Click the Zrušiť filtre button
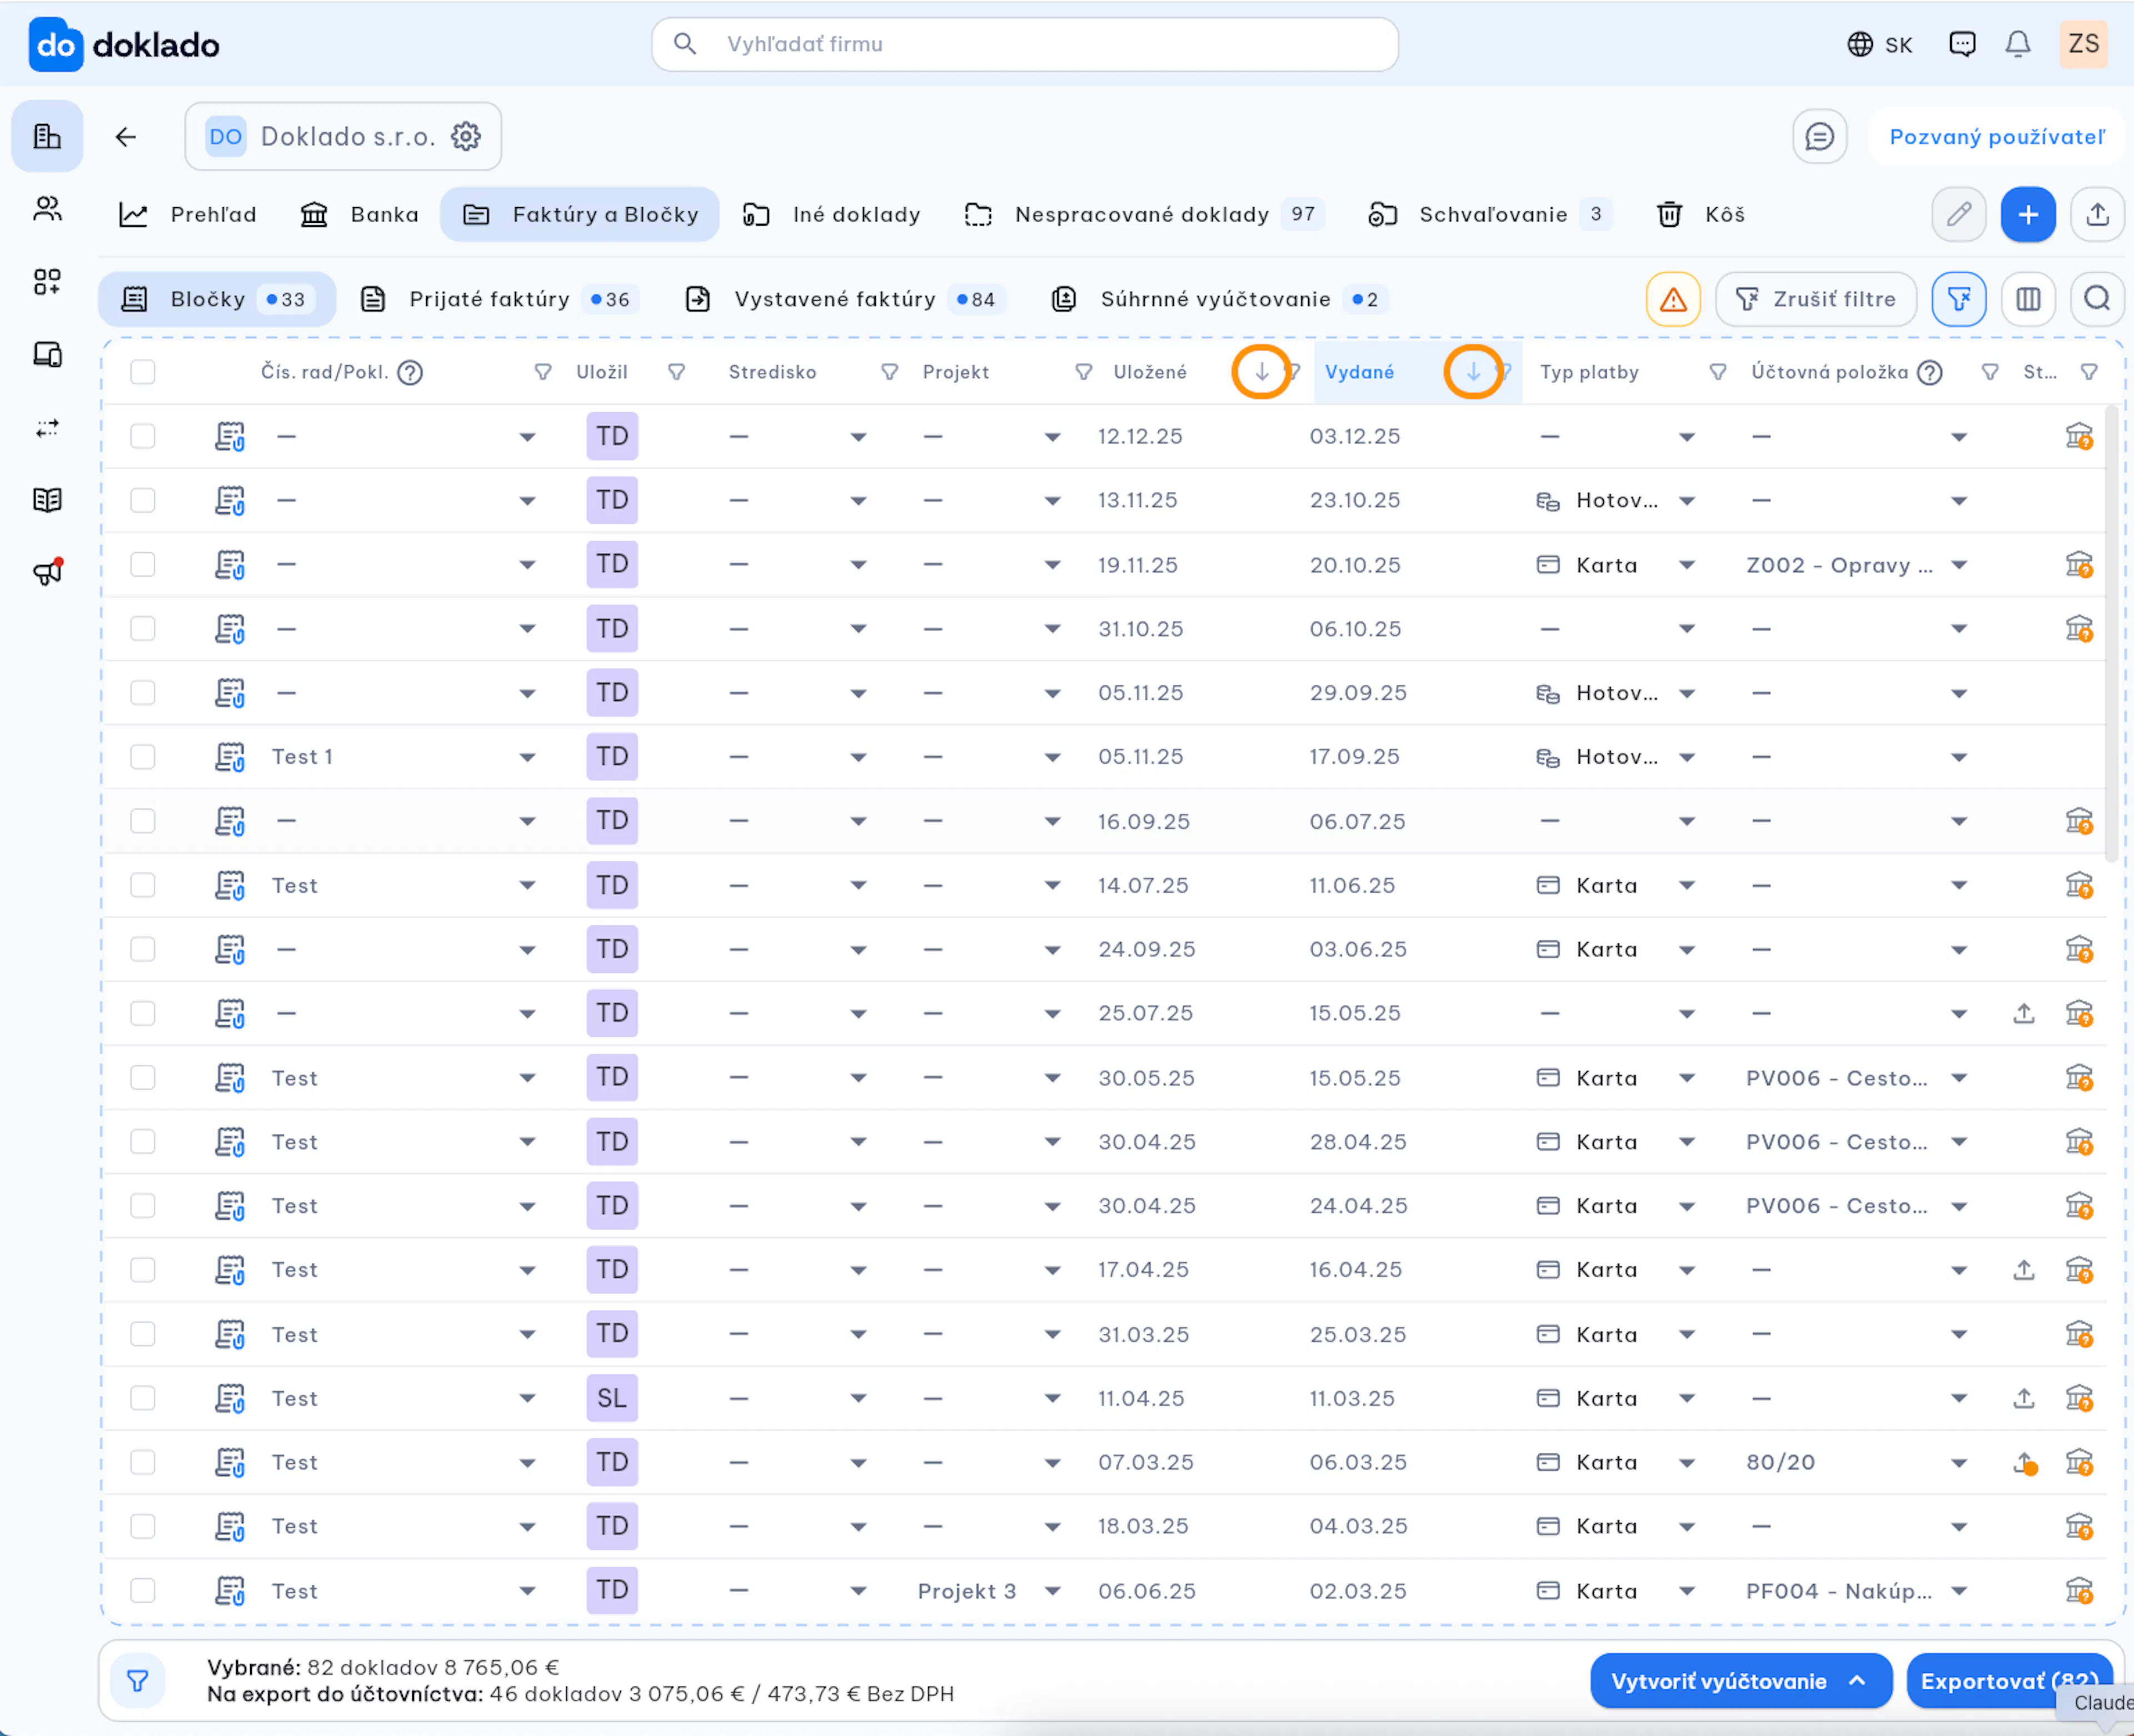Screen dimensions: 2134x1736 (x=1816, y=299)
